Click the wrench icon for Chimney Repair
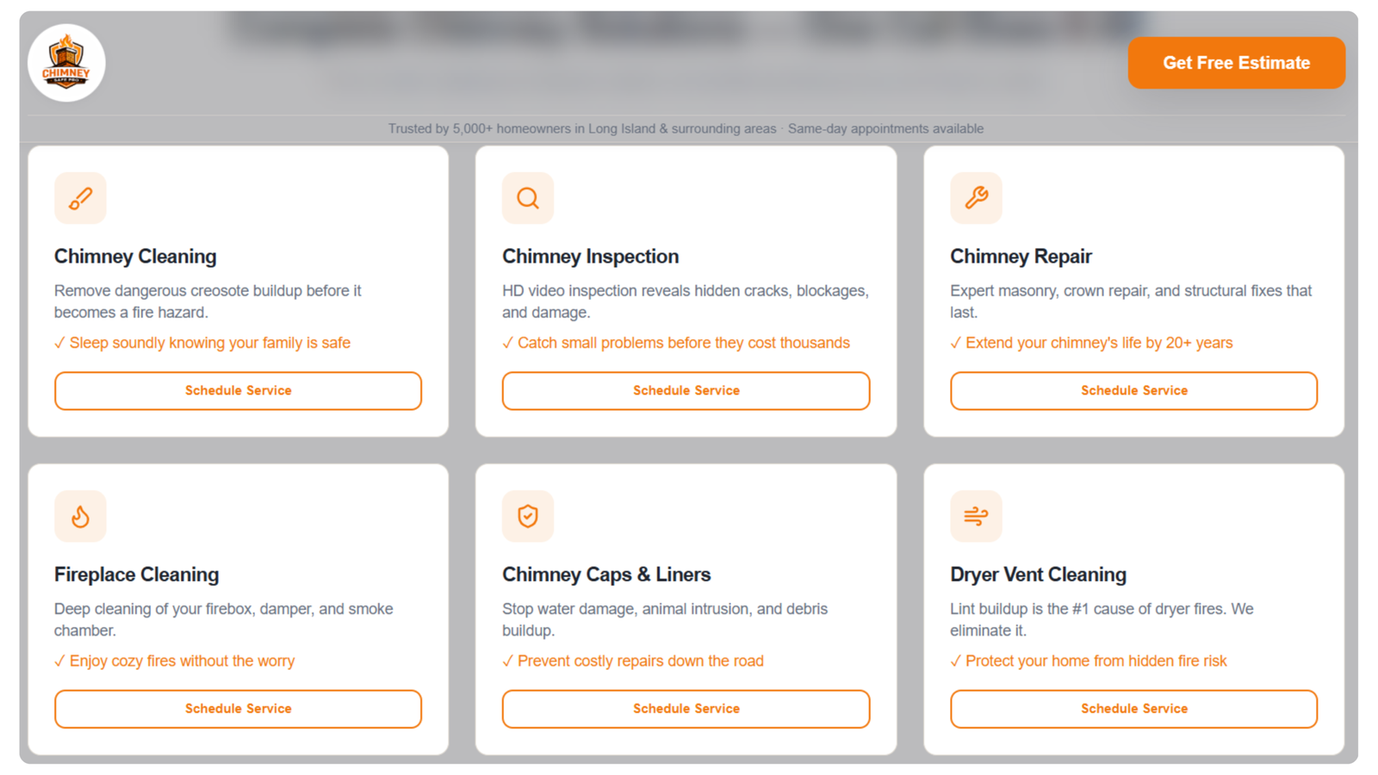The image size is (1378, 775). click(x=976, y=198)
